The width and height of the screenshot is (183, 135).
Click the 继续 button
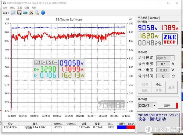click(145, 90)
